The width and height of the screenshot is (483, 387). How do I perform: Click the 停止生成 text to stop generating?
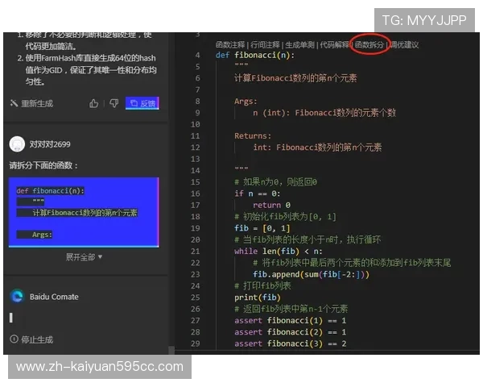[37, 339]
